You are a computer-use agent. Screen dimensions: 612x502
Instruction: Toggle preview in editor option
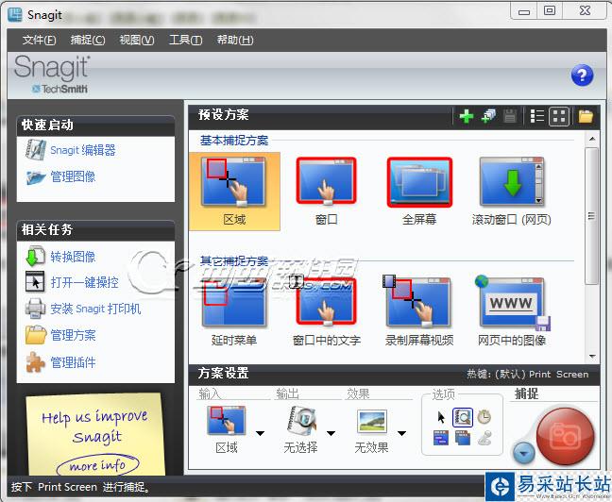point(463,417)
